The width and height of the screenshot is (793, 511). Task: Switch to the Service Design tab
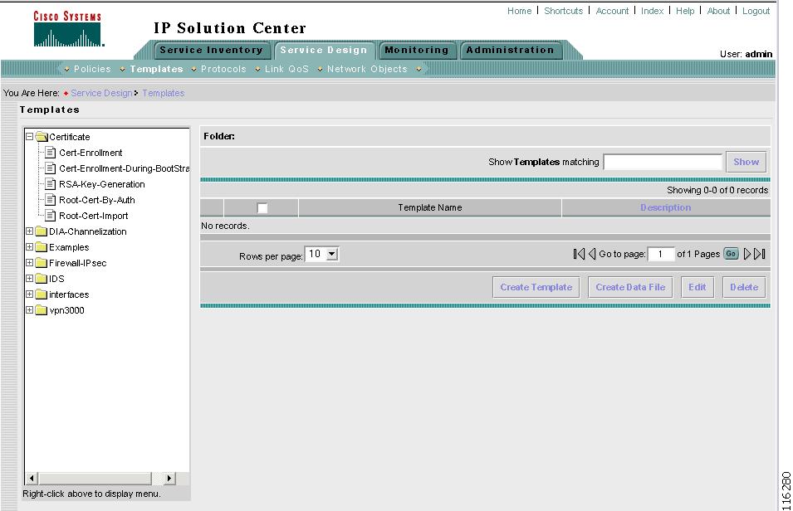[x=324, y=50]
